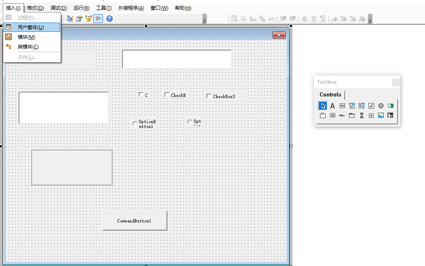
Task: Pick the SpinButton control in Toolbox
Action: pos(371,115)
